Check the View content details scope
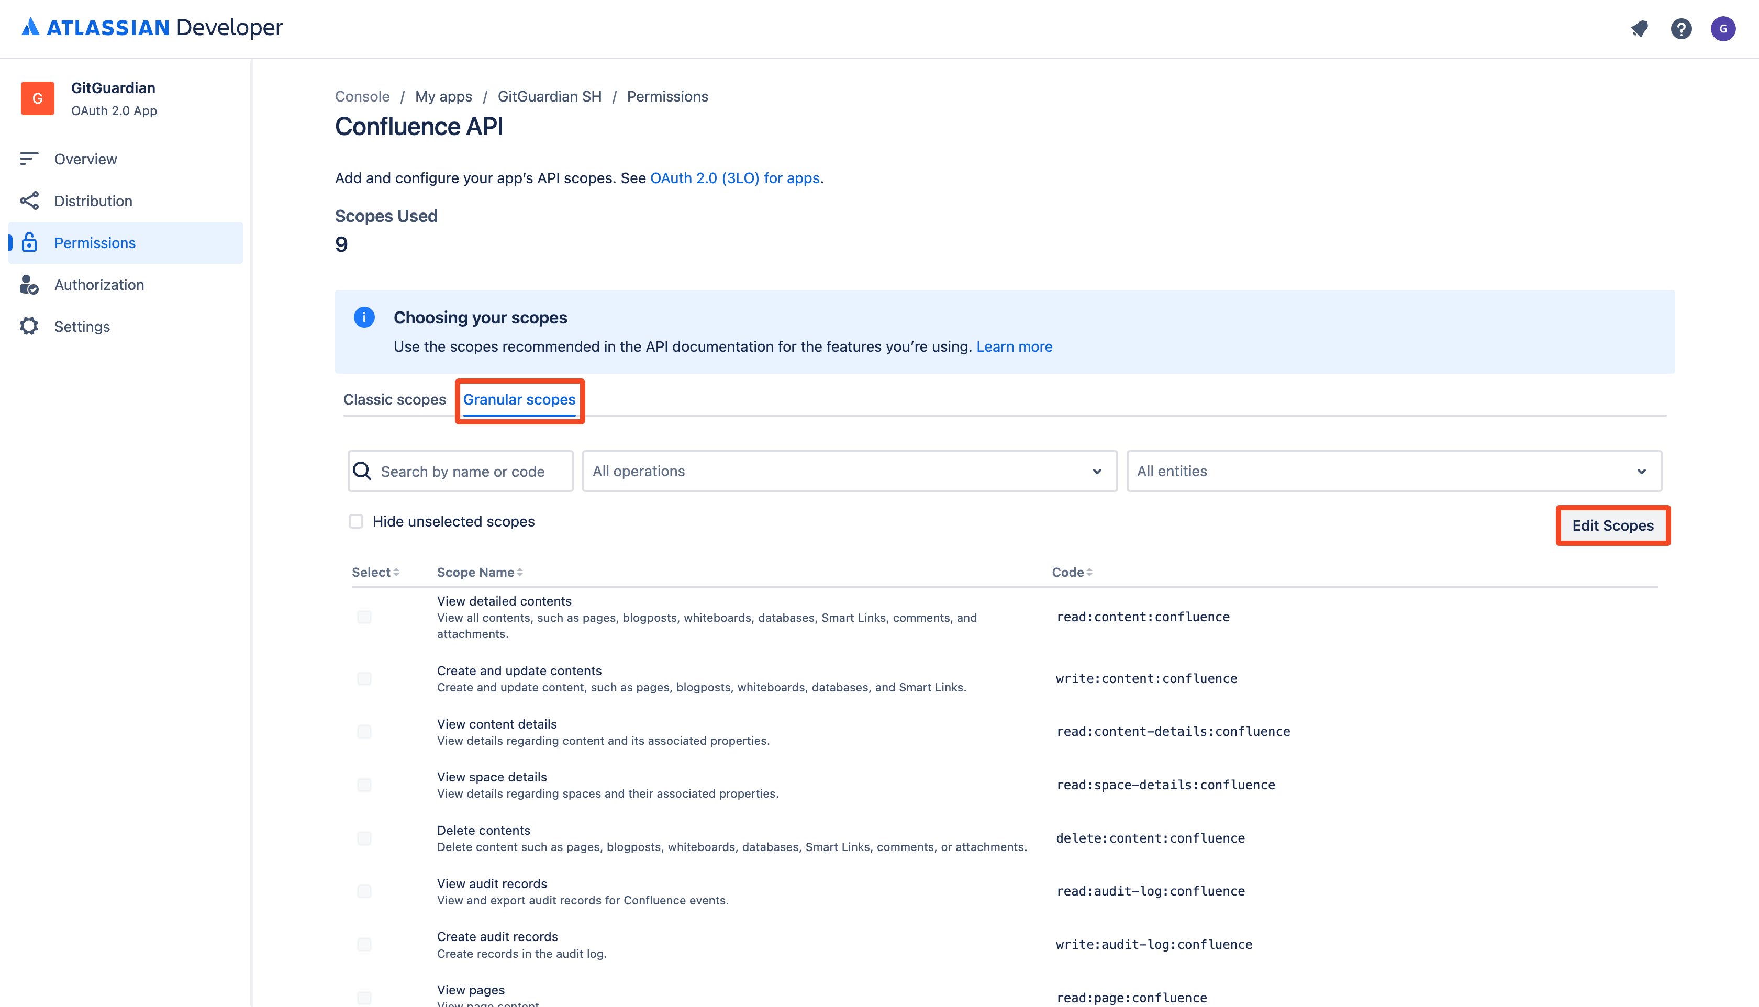The image size is (1759, 1007). [x=364, y=732]
